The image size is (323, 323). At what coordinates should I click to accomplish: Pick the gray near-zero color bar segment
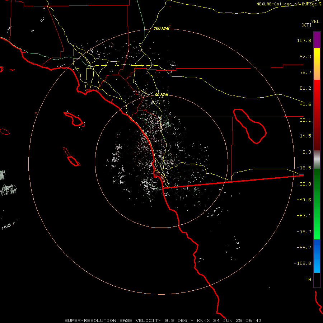click(x=317, y=159)
